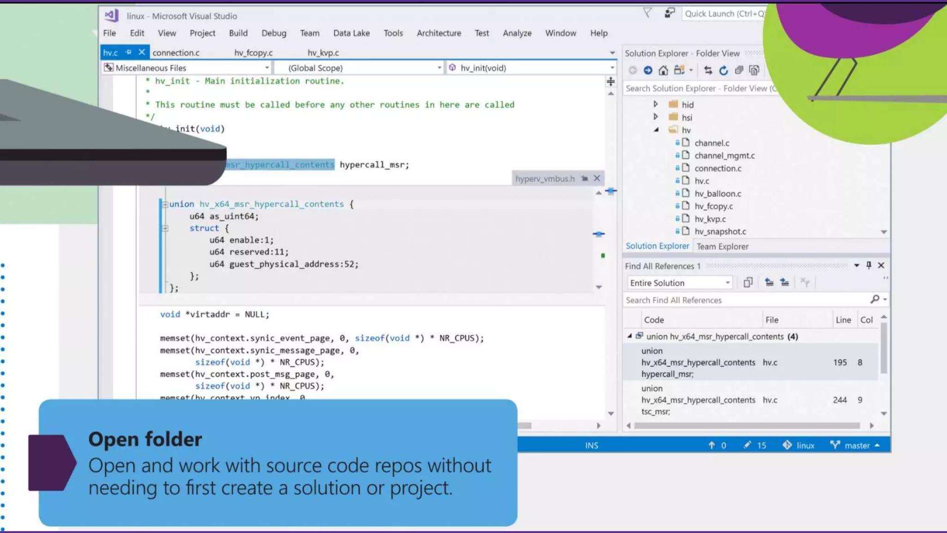
Task: Expand the hid folder in tree
Action: coord(655,105)
